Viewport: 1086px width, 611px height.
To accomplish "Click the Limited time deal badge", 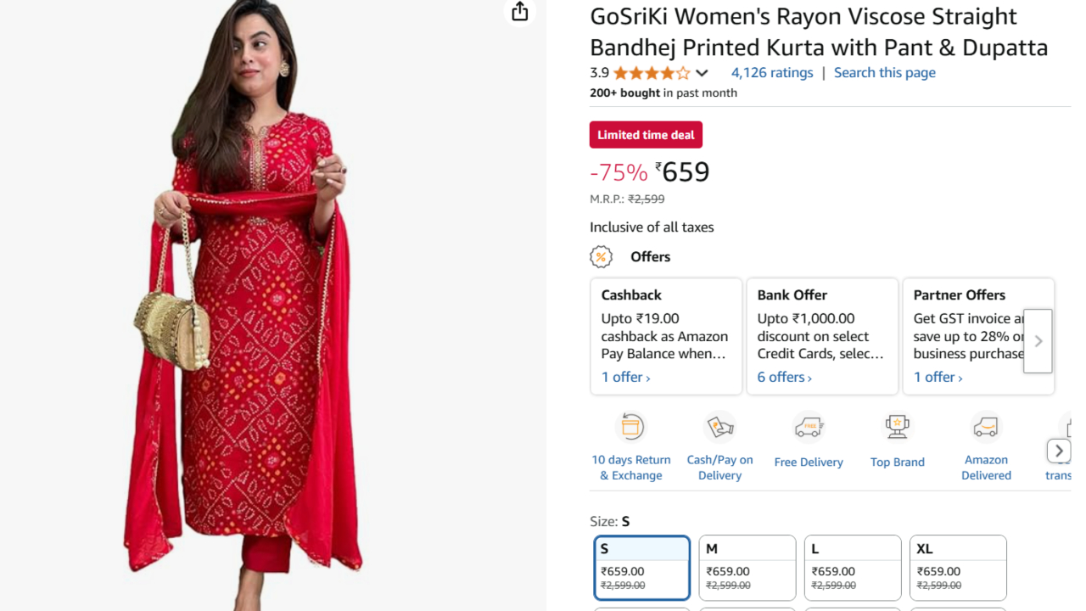I will [646, 134].
